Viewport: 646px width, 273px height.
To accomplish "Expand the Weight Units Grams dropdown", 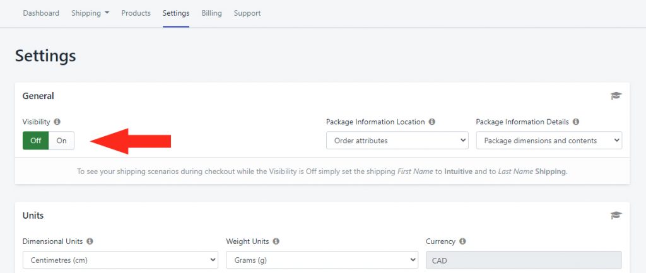I will (322, 260).
